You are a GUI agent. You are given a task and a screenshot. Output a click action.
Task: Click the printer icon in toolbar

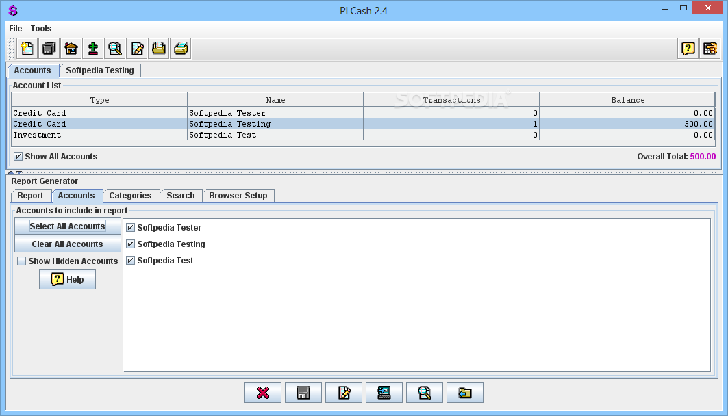(x=181, y=48)
